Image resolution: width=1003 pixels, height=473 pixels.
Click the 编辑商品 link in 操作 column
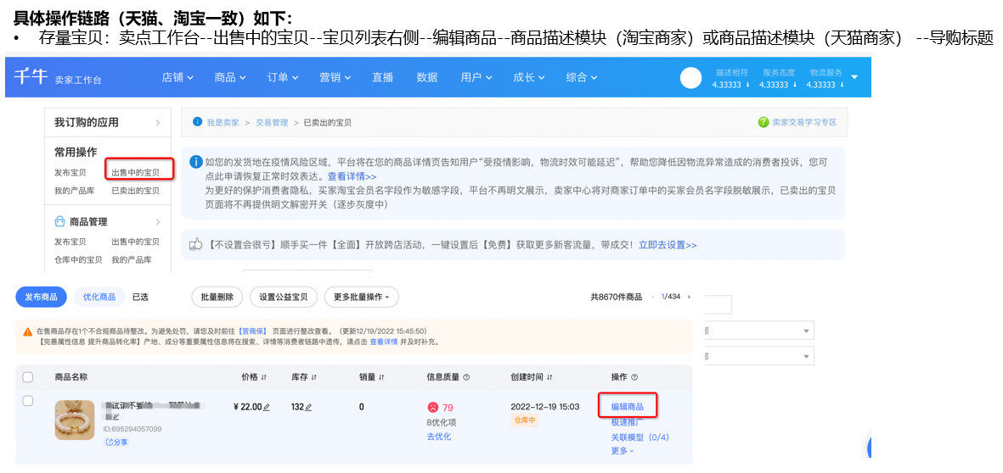627,407
